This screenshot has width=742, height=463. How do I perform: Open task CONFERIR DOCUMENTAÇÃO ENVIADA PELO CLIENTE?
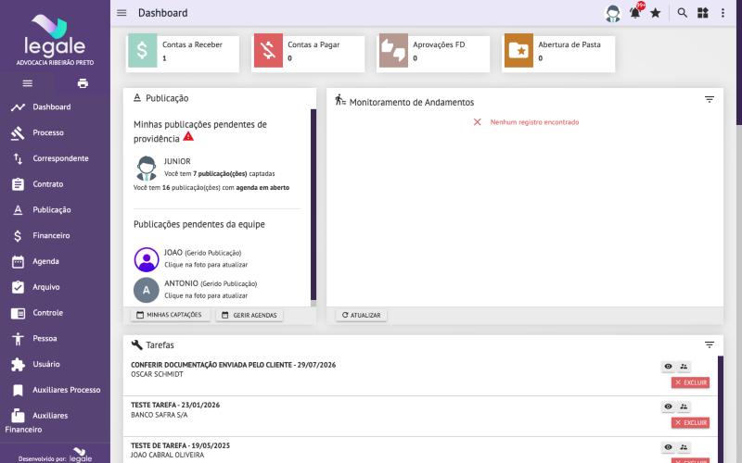(x=234, y=365)
